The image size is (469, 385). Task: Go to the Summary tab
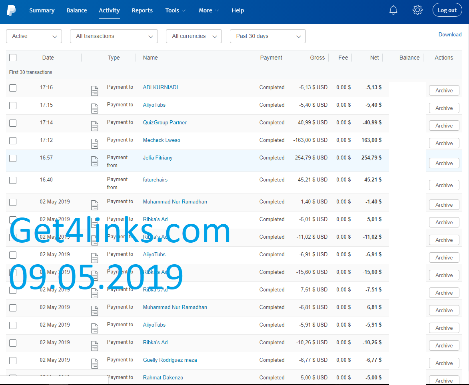coord(42,10)
